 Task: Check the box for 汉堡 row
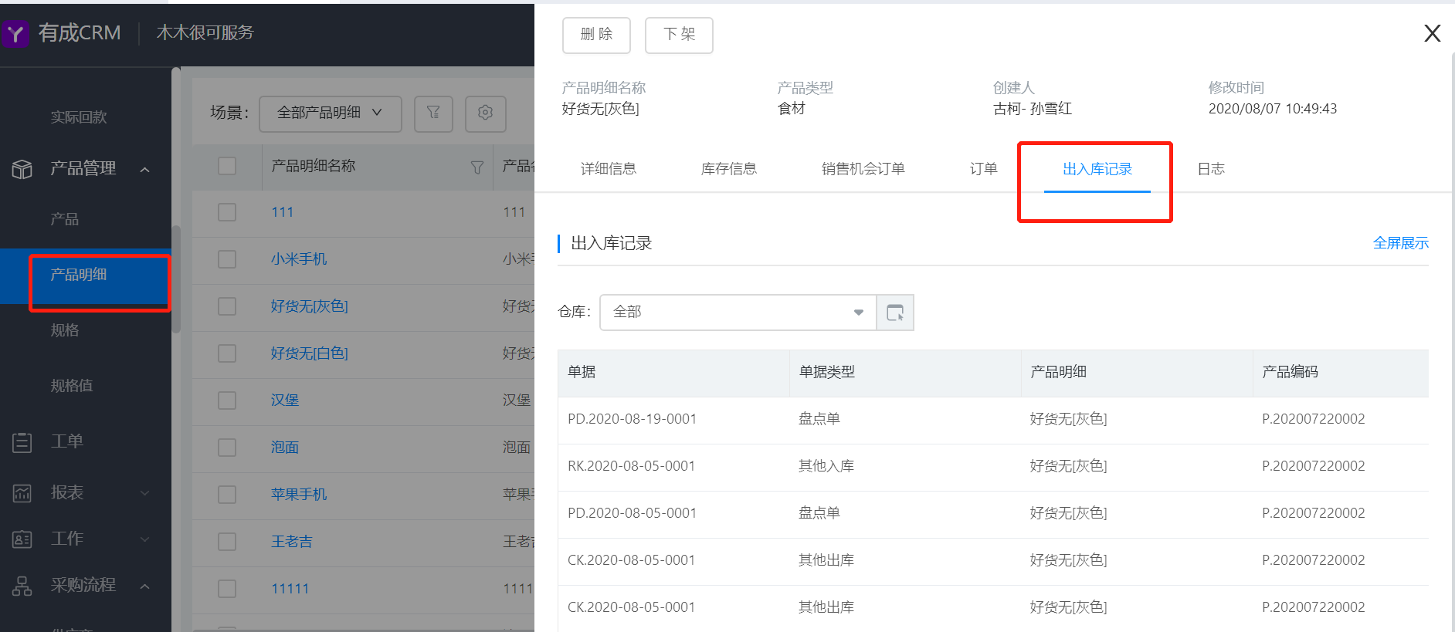[227, 400]
